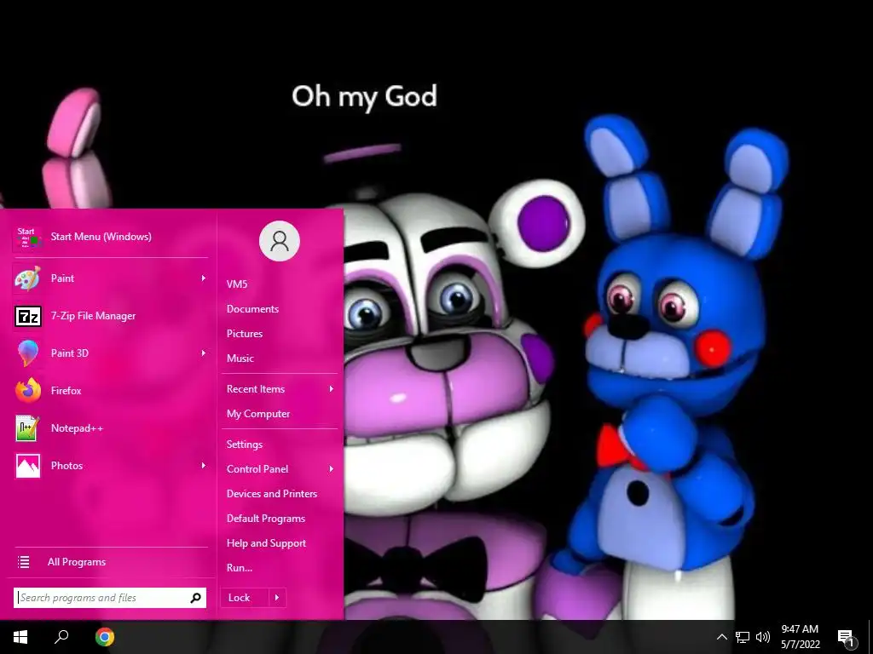The height and width of the screenshot is (654, 873).
Task: Open the network status tray icon
Action: click(x=743, y=637)
